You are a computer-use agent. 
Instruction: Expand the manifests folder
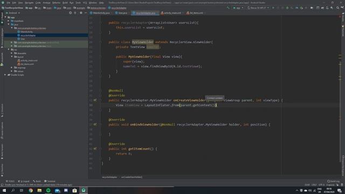[x=9, y=21]
